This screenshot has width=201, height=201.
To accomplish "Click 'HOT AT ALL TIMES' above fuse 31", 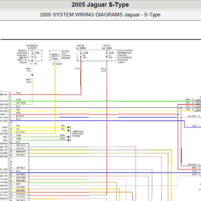I will 107,47.
